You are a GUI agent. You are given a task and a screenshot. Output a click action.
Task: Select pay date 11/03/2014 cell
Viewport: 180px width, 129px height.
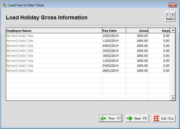click(114, 41)
